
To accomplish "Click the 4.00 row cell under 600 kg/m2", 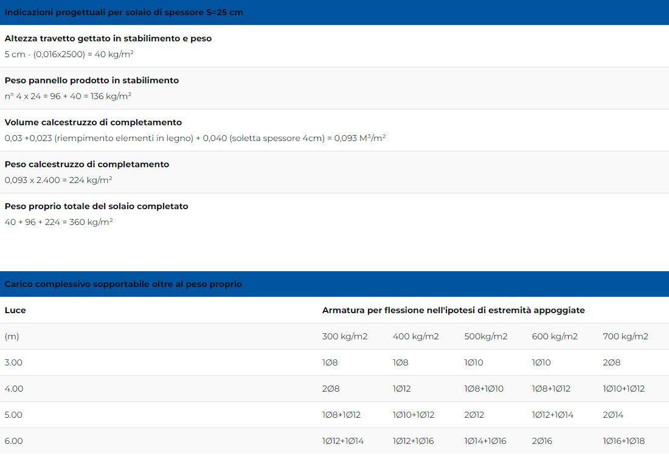I will click(x=551, y=389).
